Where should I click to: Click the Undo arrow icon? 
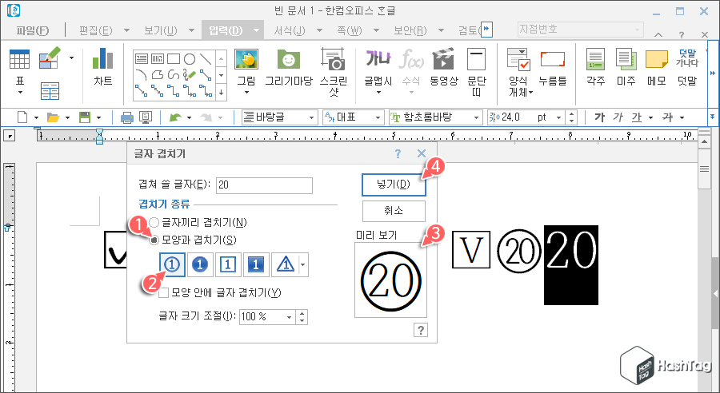(175, 117)
